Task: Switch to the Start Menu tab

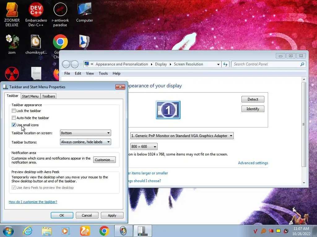Action: point(30,96)
